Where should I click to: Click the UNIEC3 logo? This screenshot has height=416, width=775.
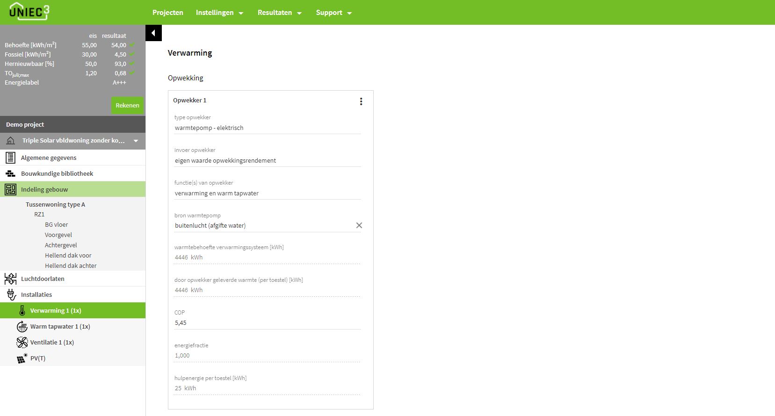click(x=29, y=12)
